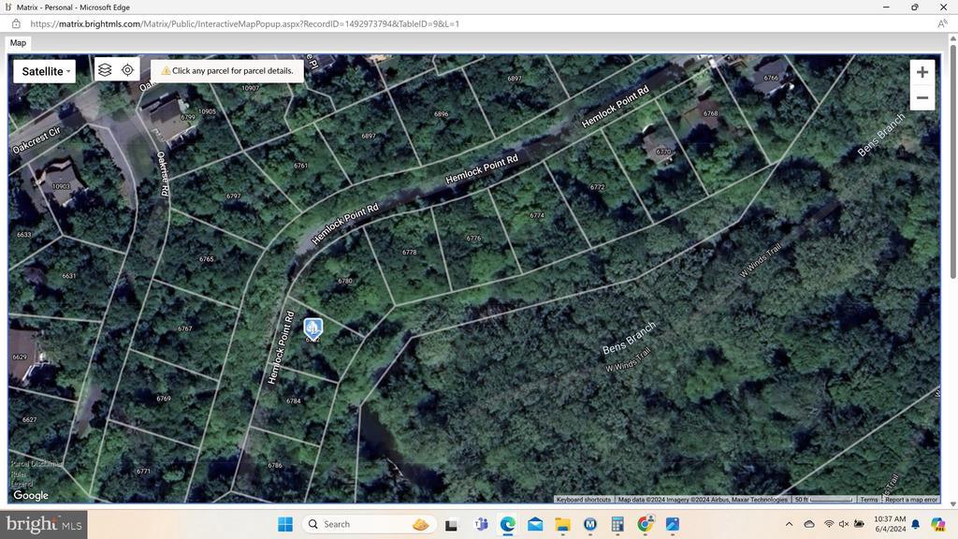This screenshot has height=539, width=958.
Task: Open the Terms link on map footer
Action: coord(869,500)
